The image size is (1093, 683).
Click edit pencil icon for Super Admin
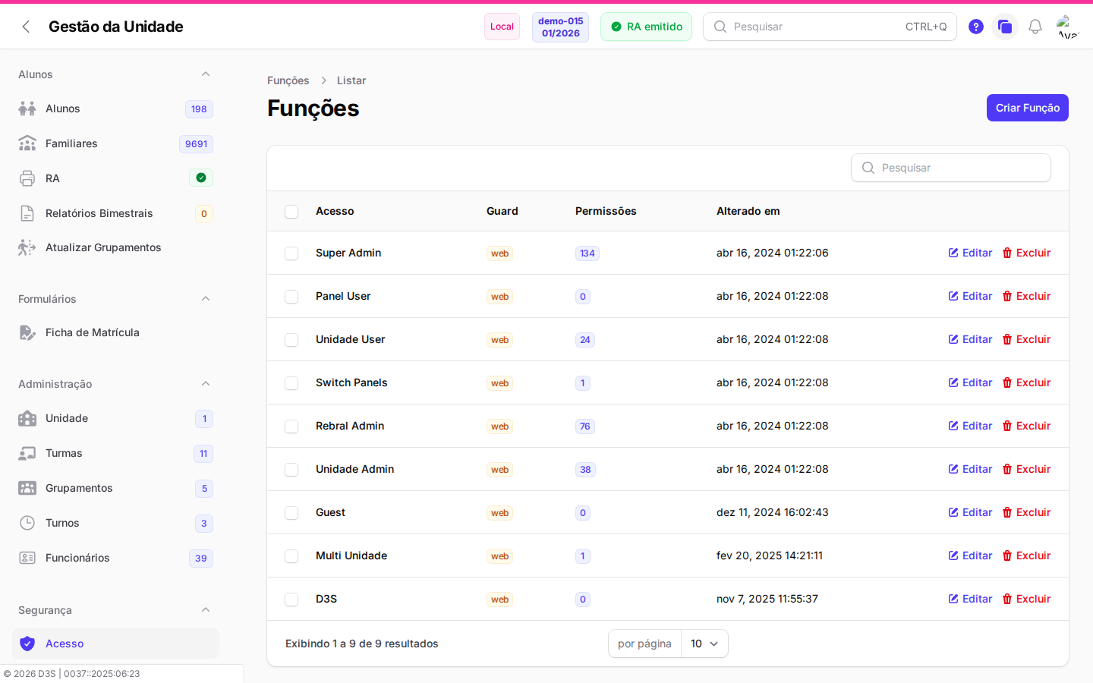point(953,253)
